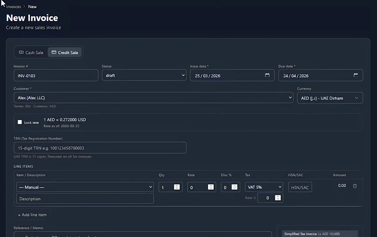This screenshot has width=377, height=237.
Task: Click the exchange rate text 1 AED = 0.272000 USD
Action: [x=65, y=120]
